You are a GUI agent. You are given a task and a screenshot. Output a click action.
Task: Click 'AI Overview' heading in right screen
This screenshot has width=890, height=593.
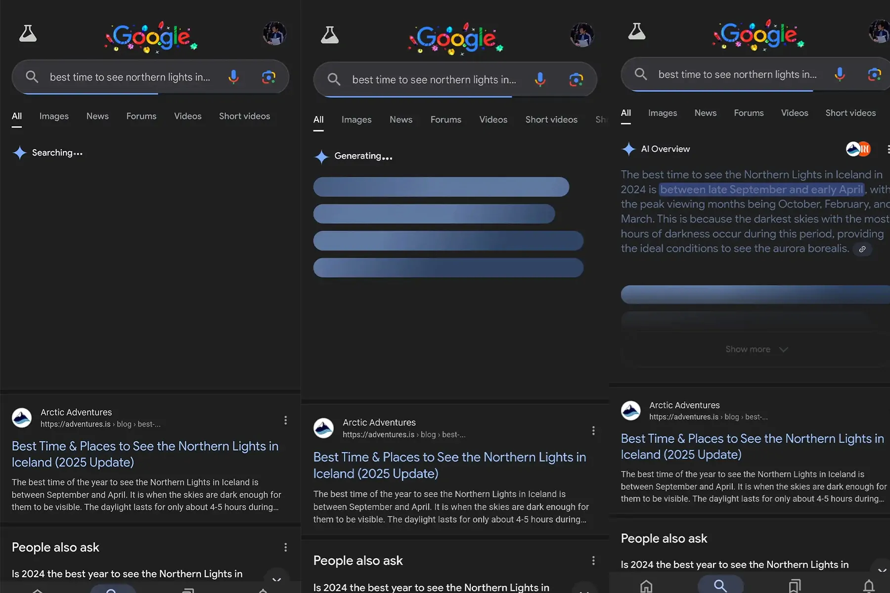(x=665, y=149)
